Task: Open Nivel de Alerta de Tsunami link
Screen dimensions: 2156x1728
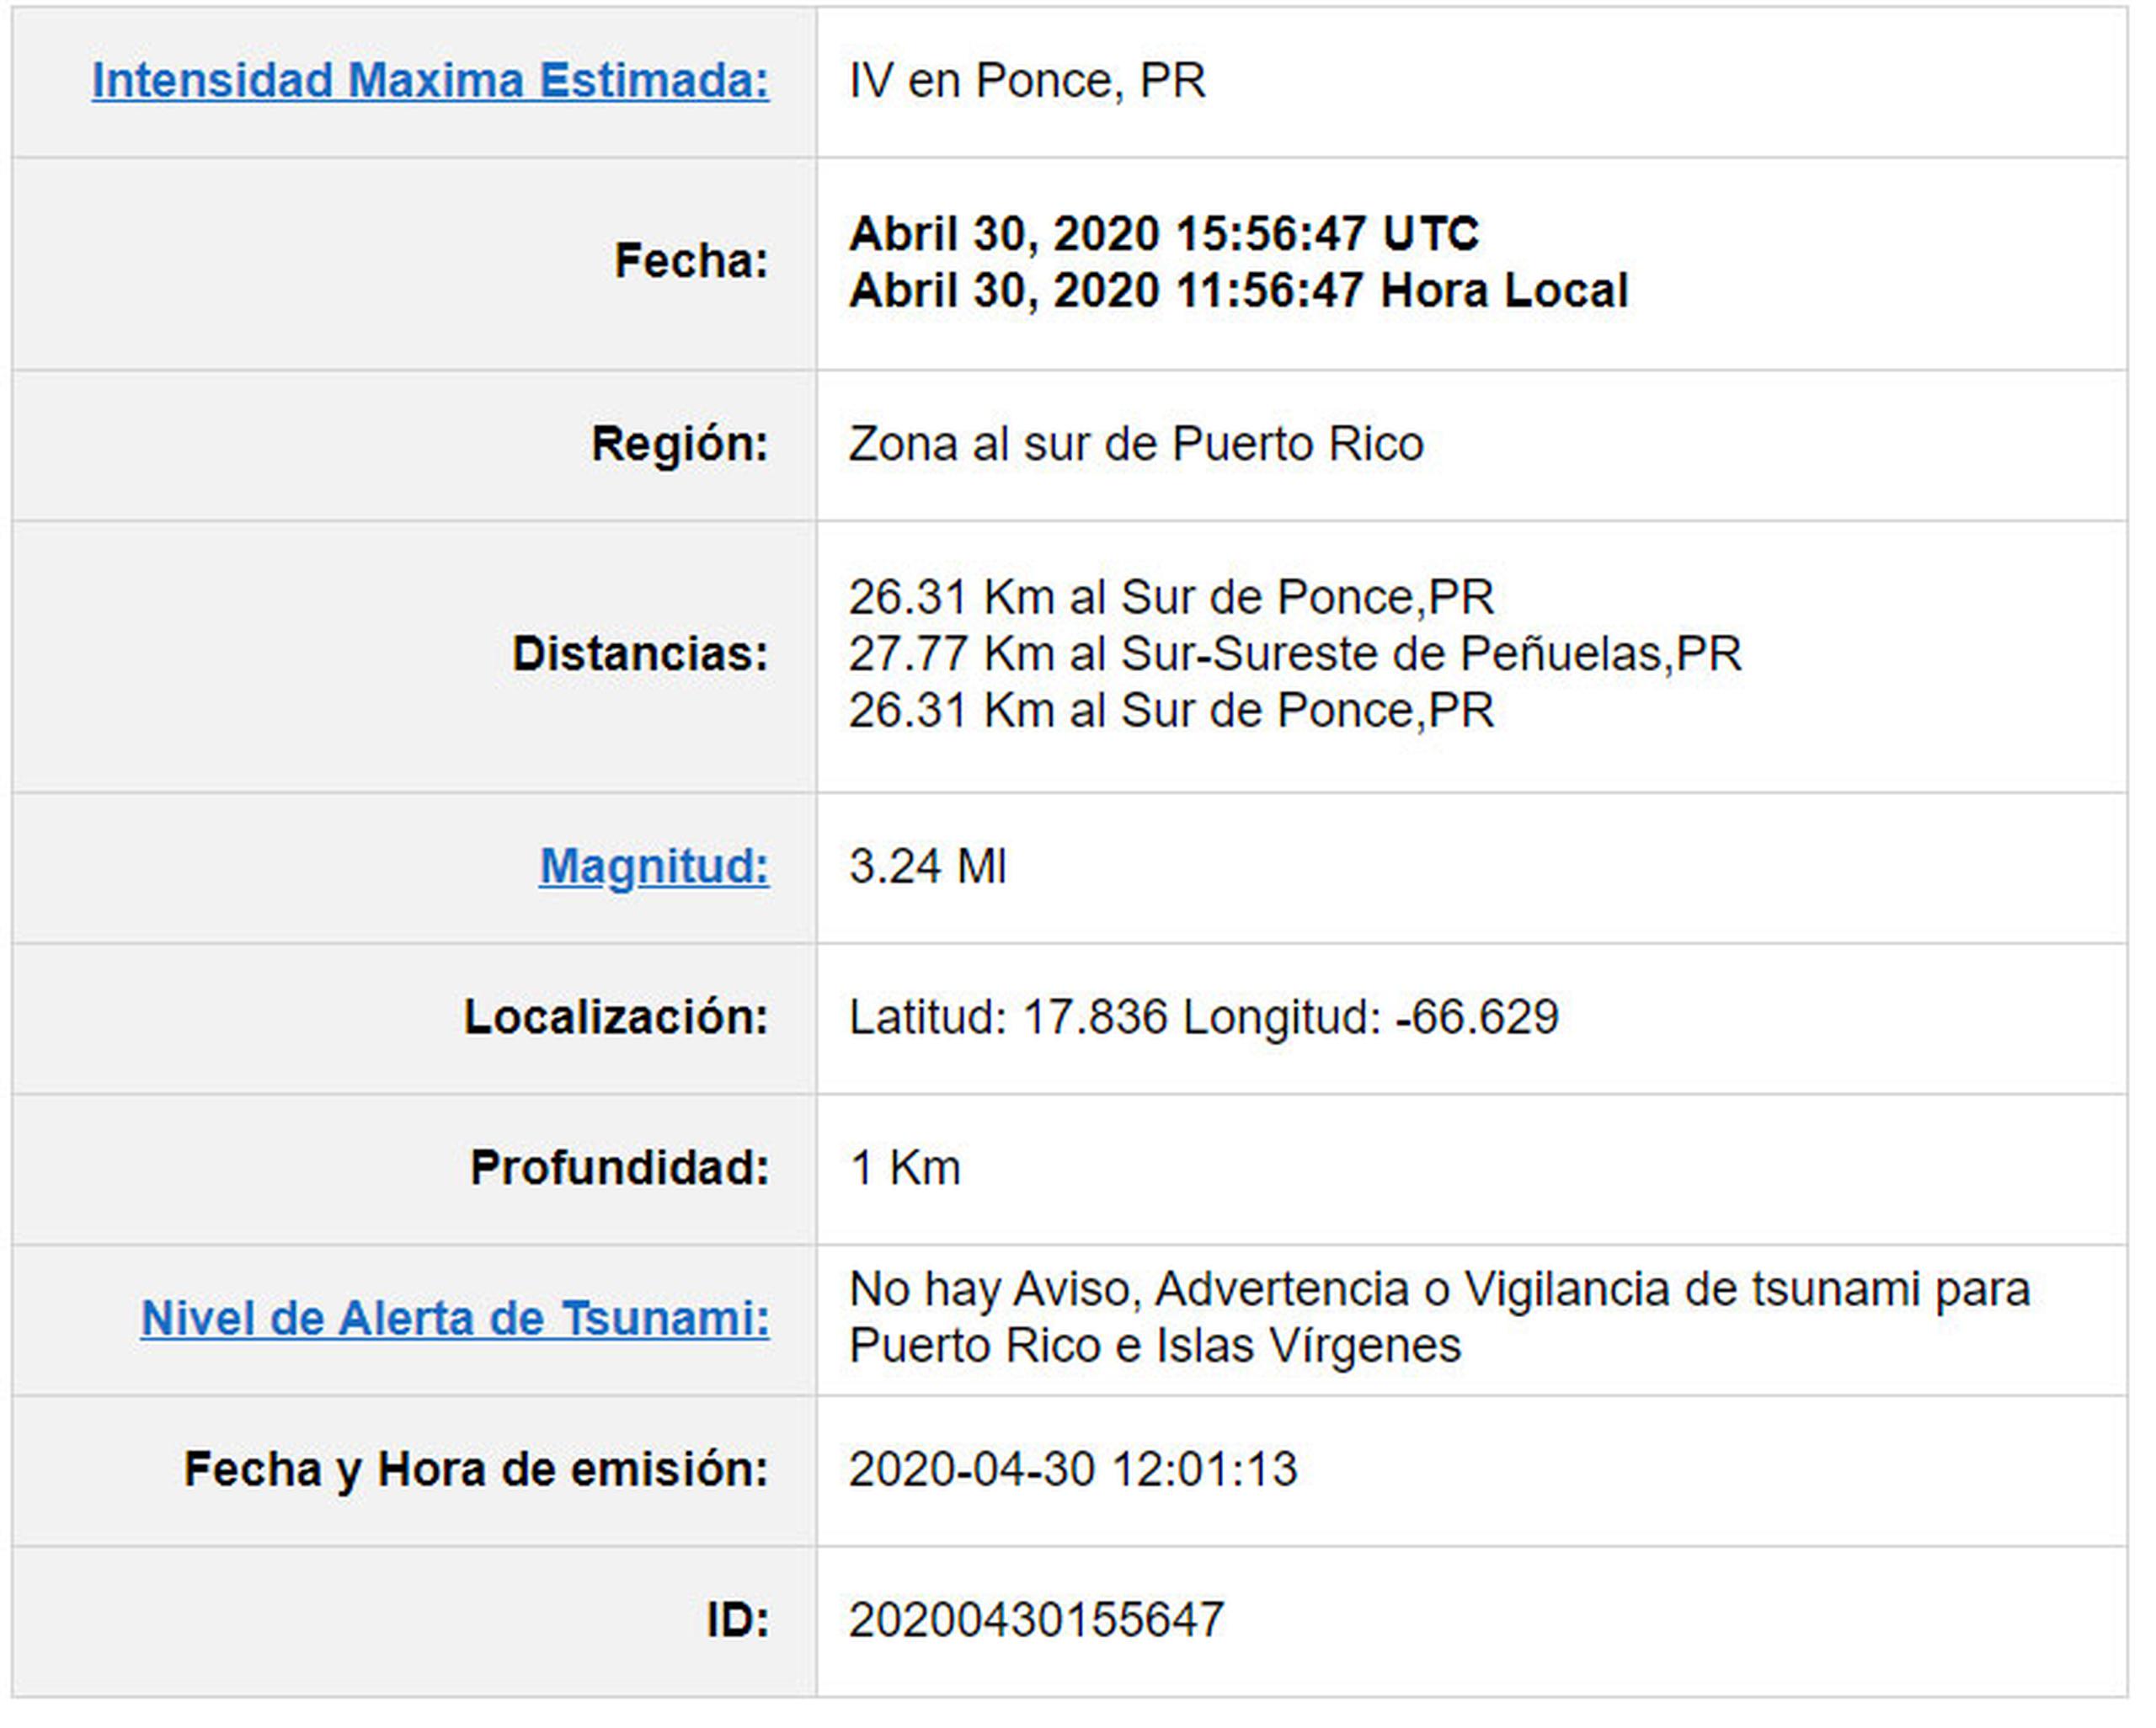Action: coord(455,1319)
